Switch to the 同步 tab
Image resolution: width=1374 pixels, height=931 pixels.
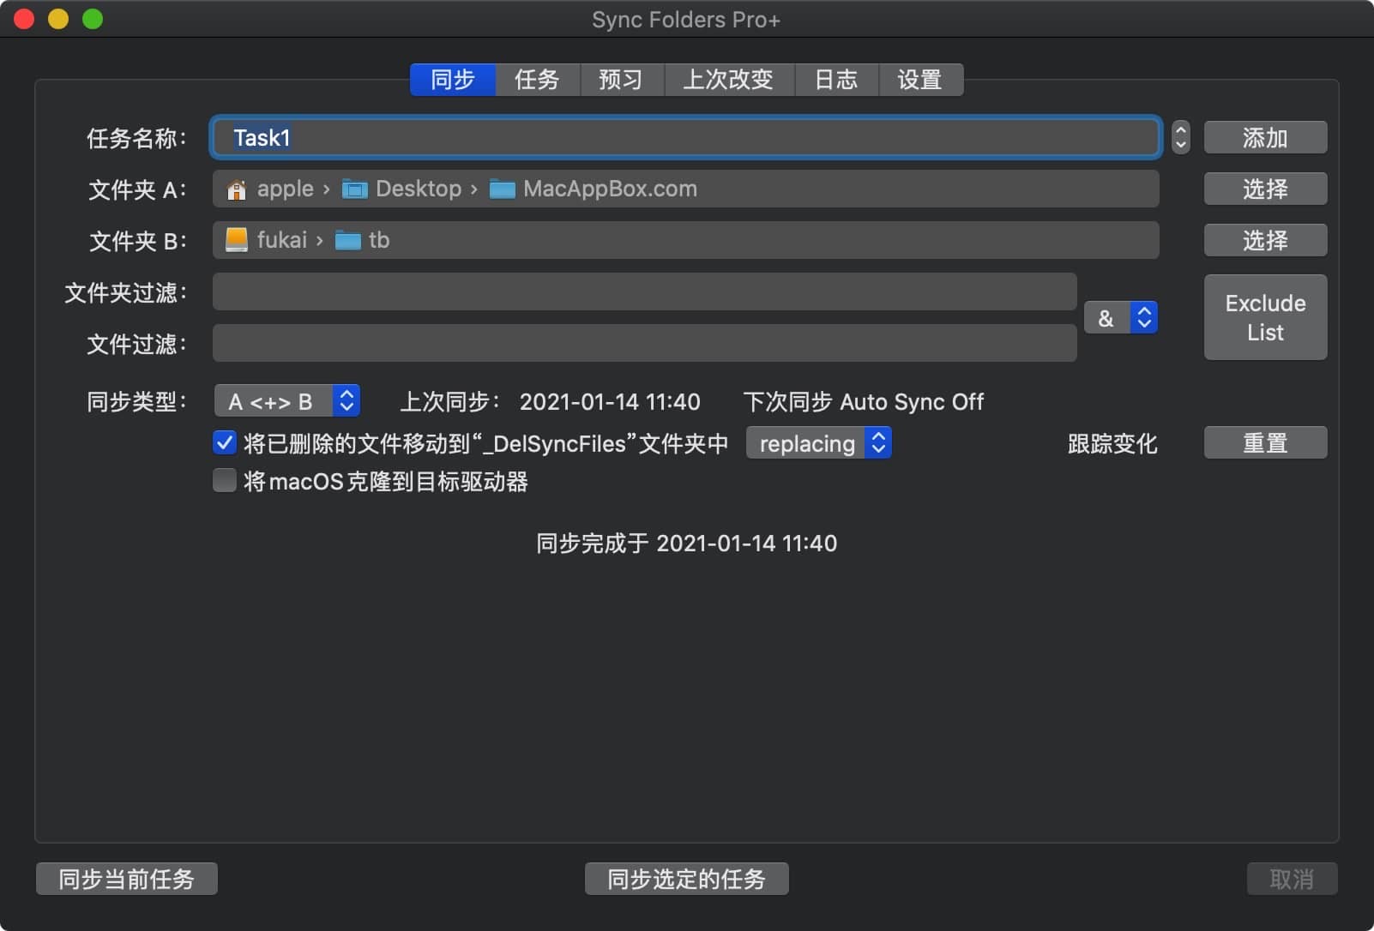pos(453,80)
